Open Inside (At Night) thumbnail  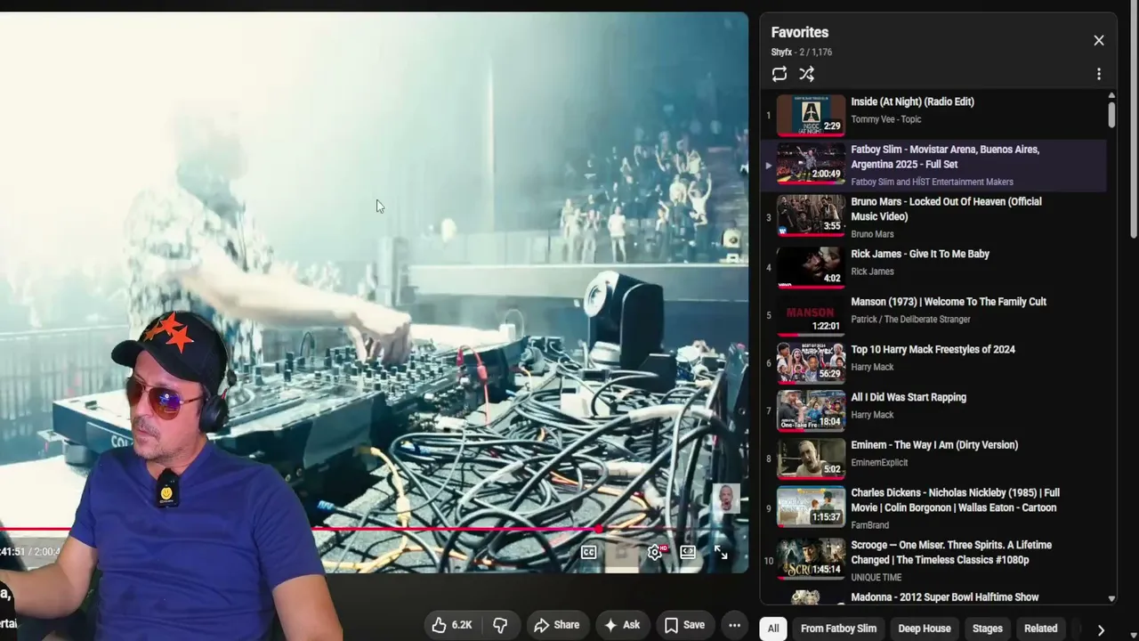811,115
